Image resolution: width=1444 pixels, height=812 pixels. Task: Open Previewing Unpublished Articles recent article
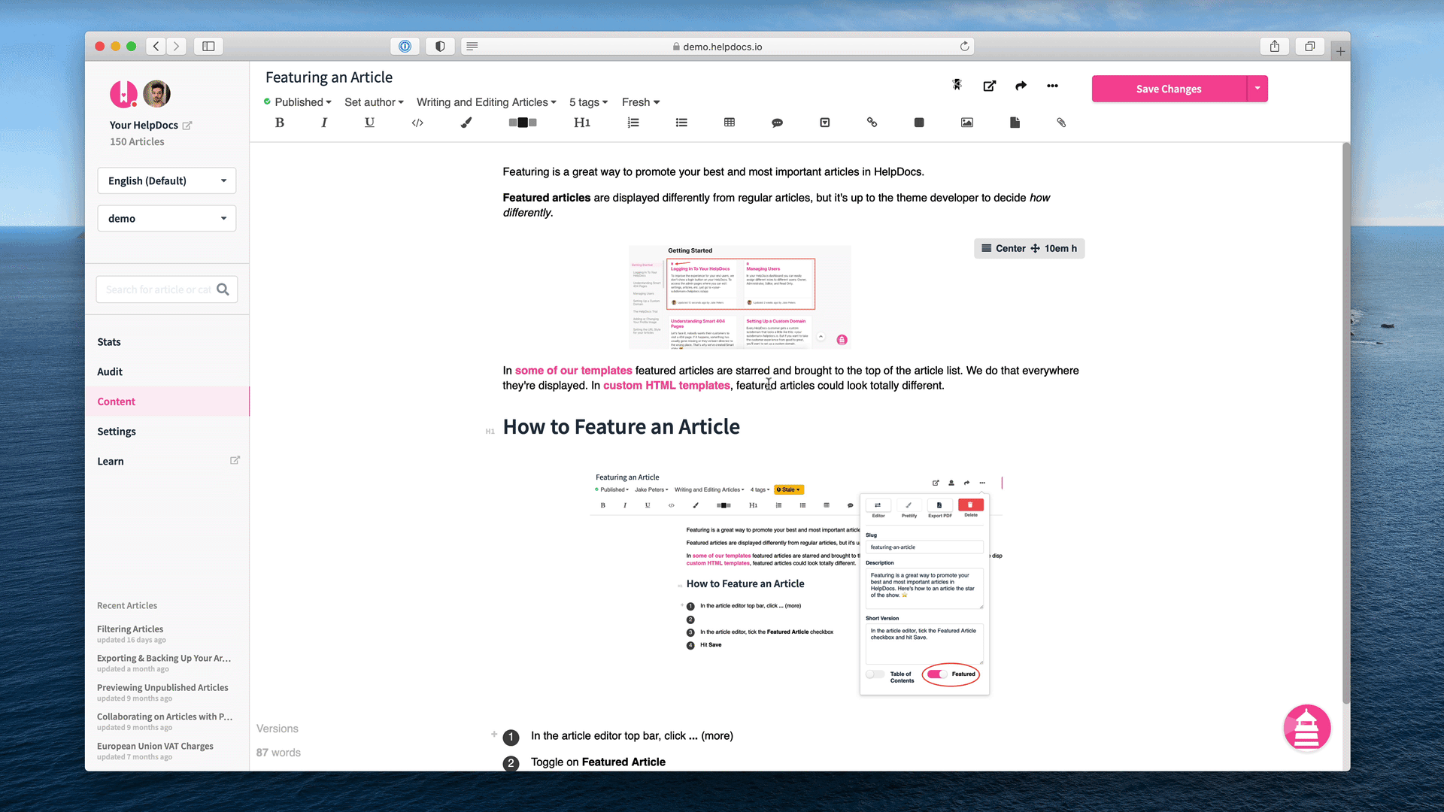[162, 688]
